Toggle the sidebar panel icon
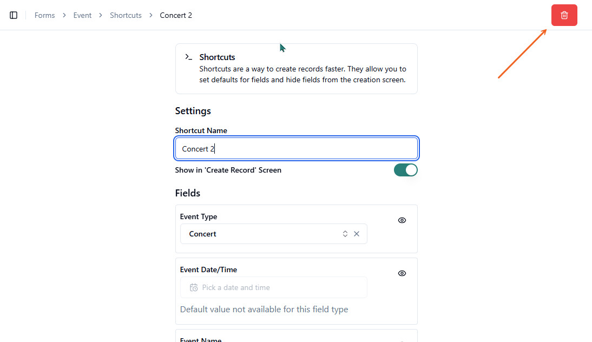Screen dimensions: 592x342 [14, 15]
